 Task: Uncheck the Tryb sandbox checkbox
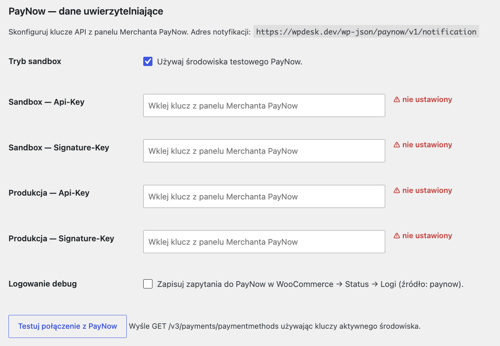tap(148, 61)
